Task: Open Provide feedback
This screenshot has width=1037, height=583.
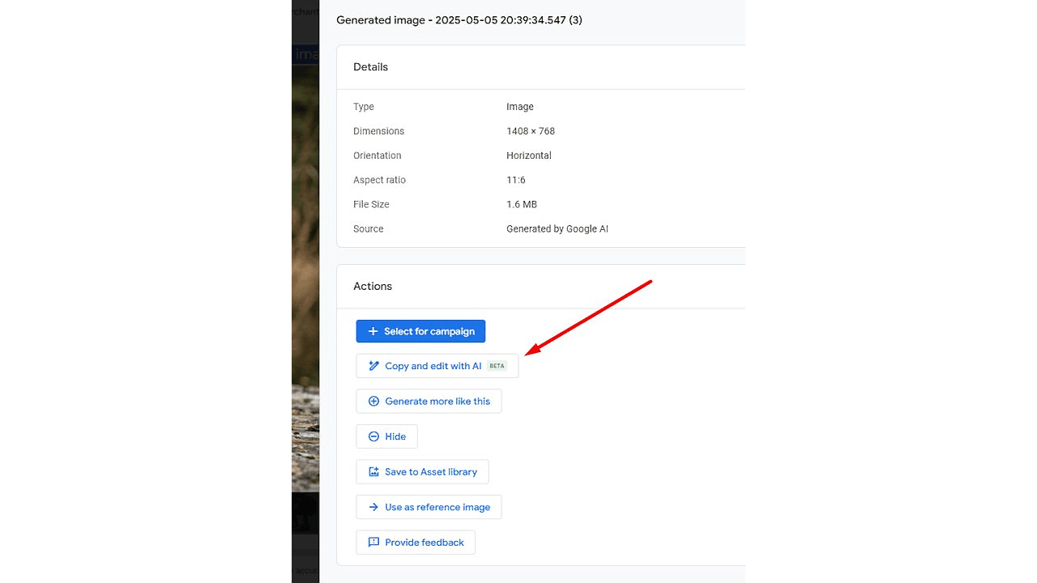Action: tap(416, 543)
